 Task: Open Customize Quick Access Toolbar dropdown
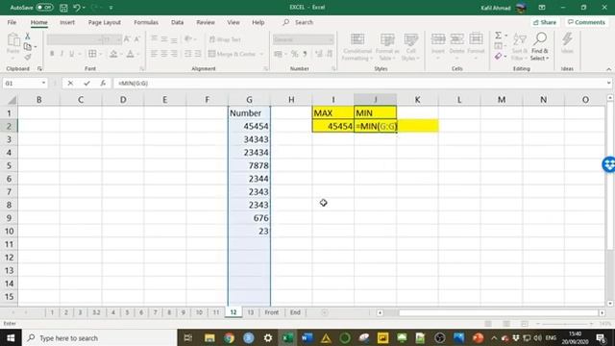pyautogui.click(x=111, y=8)
